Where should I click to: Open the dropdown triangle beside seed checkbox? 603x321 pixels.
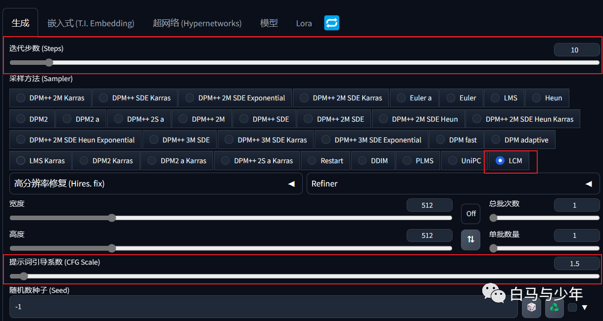point(585,308)
